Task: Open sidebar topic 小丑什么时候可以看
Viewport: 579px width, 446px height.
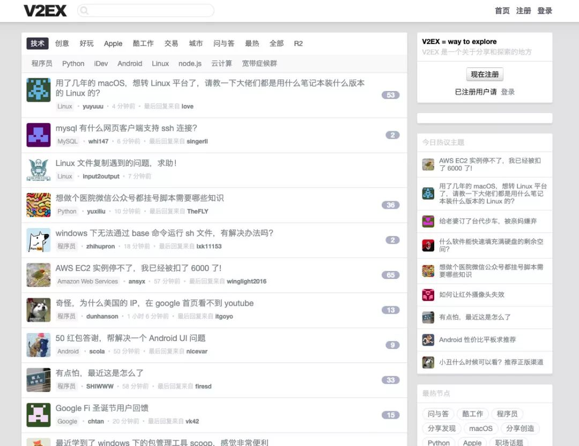Action: (491, 362)
